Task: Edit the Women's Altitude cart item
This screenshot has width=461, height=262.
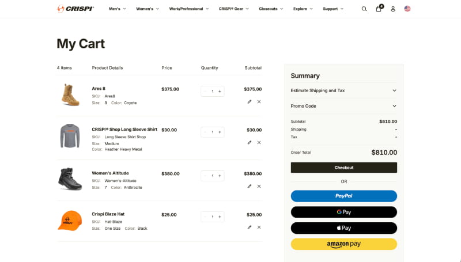Action: point(250,186)
